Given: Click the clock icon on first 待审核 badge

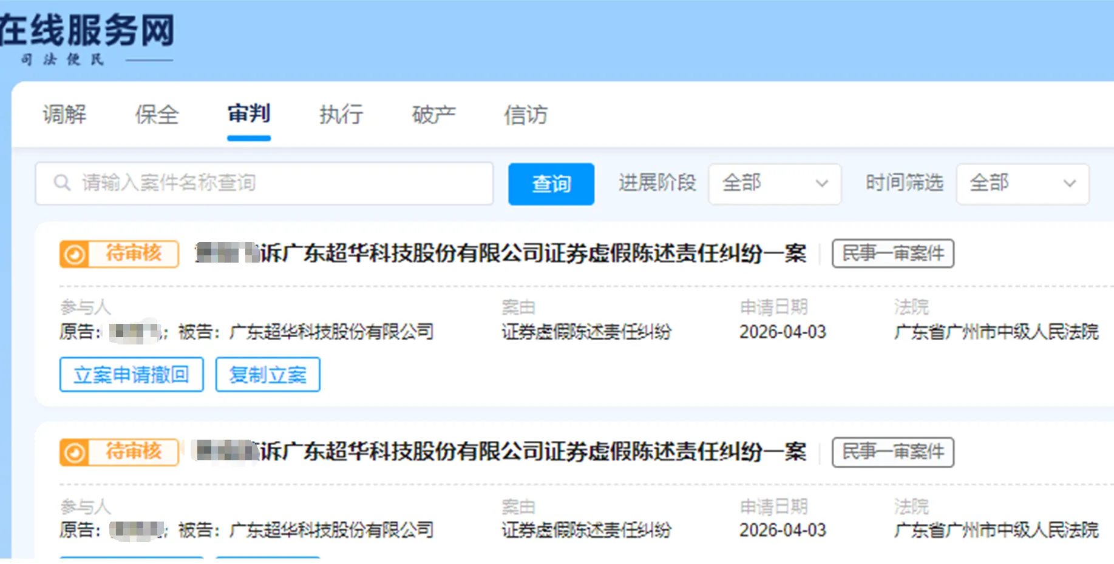Looking at the screenshot, I should point(75,253).
